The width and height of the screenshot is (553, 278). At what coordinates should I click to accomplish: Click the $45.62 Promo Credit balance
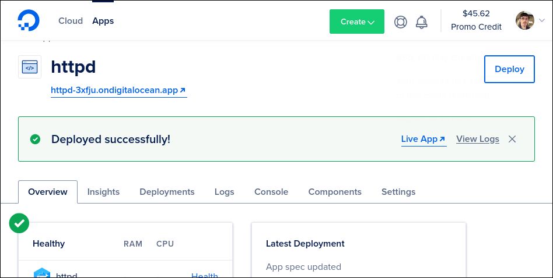[x=476, y=20]
